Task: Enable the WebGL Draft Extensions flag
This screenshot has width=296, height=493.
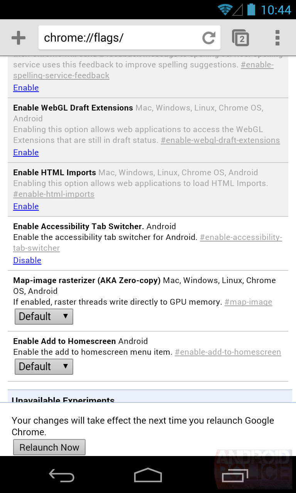Action: coord(26,153)
